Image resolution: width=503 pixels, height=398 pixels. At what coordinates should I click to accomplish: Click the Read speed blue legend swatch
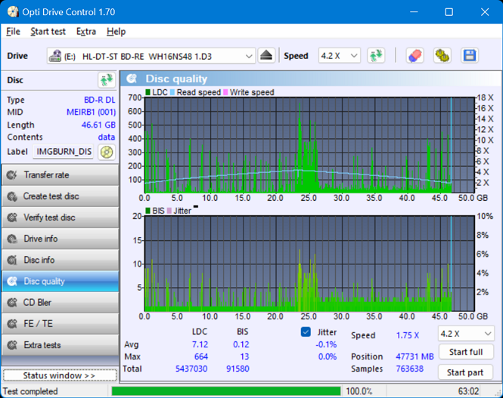click(x=172, y=92)
